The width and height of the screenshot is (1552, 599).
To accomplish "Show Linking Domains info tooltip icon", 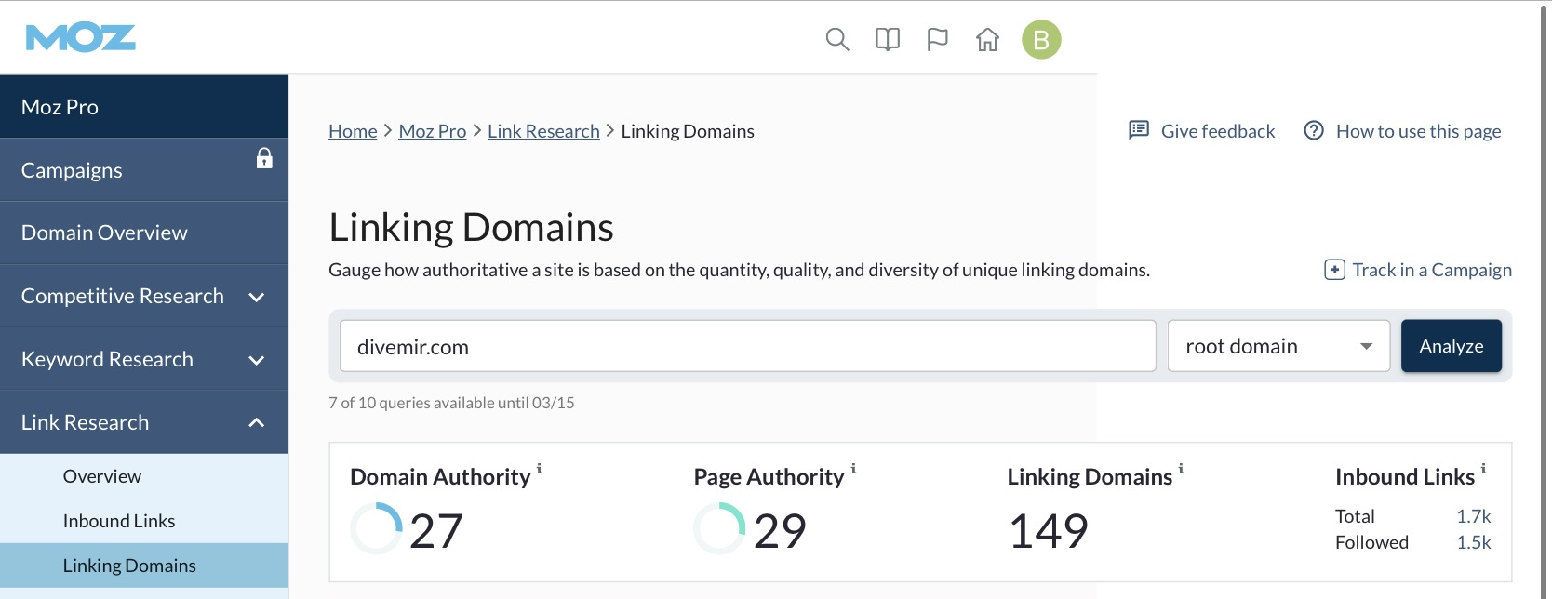I will (x=1181, y=469).
